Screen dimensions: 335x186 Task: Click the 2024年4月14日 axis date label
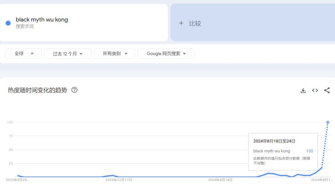[x=220, y=180]
